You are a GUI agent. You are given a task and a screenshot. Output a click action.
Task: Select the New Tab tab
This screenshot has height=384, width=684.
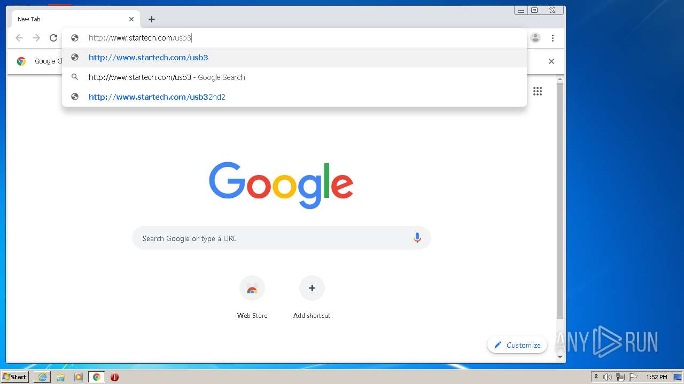[75, 19]
